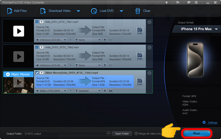Click the T rename icon for Title3
This screenshot has width=221, height=139.
tap(42, 73)
